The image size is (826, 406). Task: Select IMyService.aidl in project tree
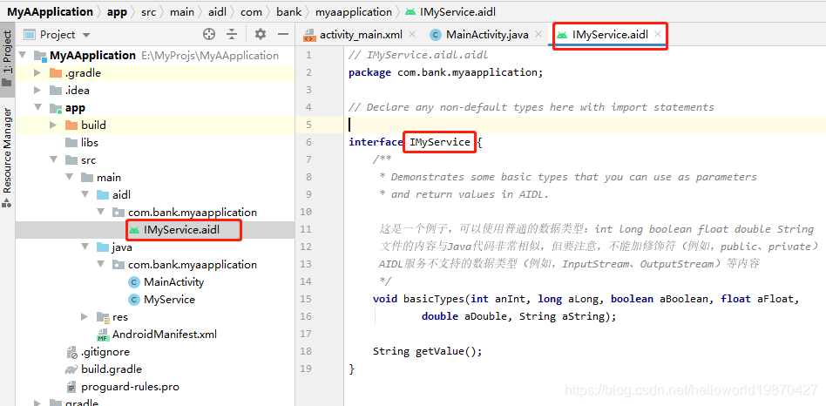click(x=182, y=230)
